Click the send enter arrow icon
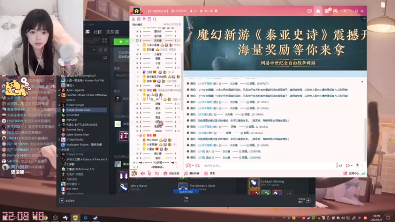 340,166
